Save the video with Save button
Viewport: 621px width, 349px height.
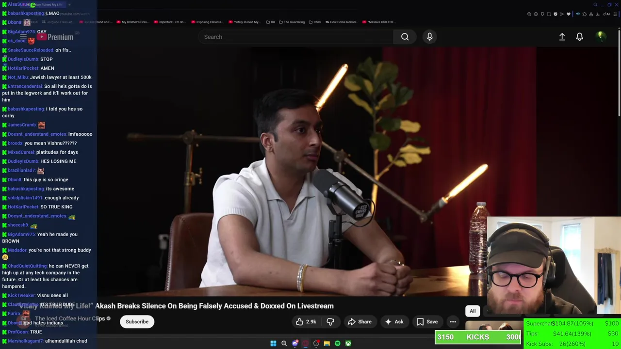point(427,322)
